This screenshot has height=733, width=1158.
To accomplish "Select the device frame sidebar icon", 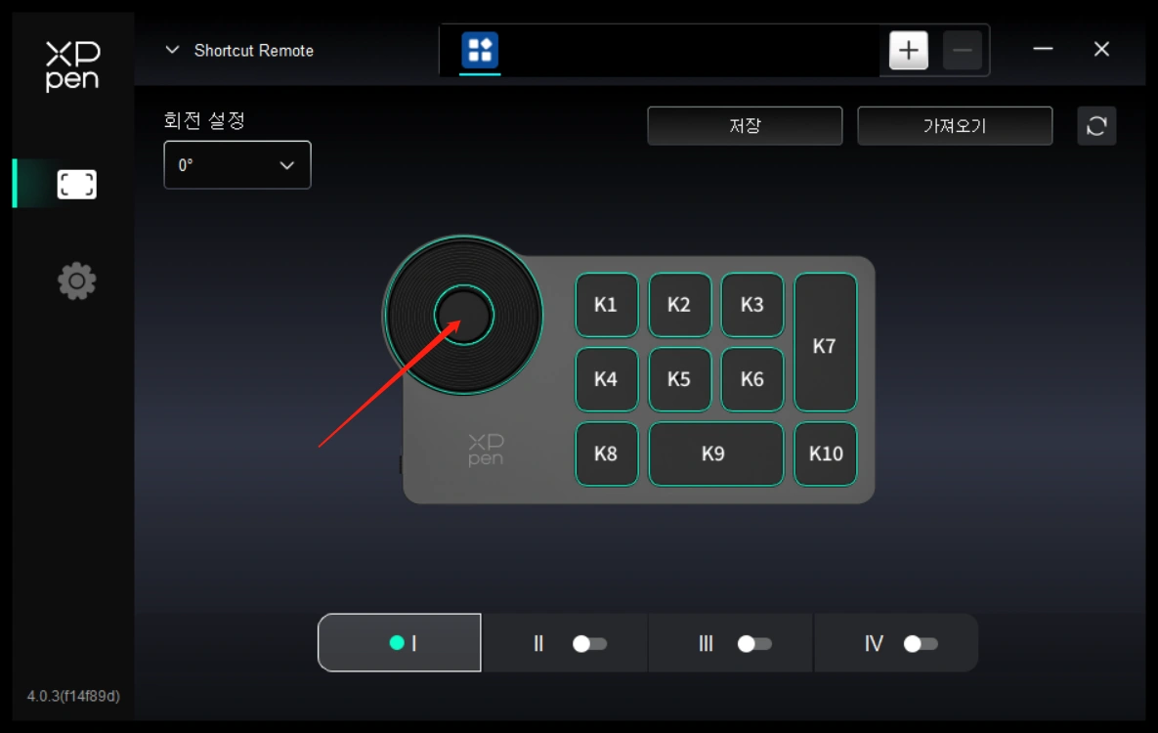I will pos(77,184).
